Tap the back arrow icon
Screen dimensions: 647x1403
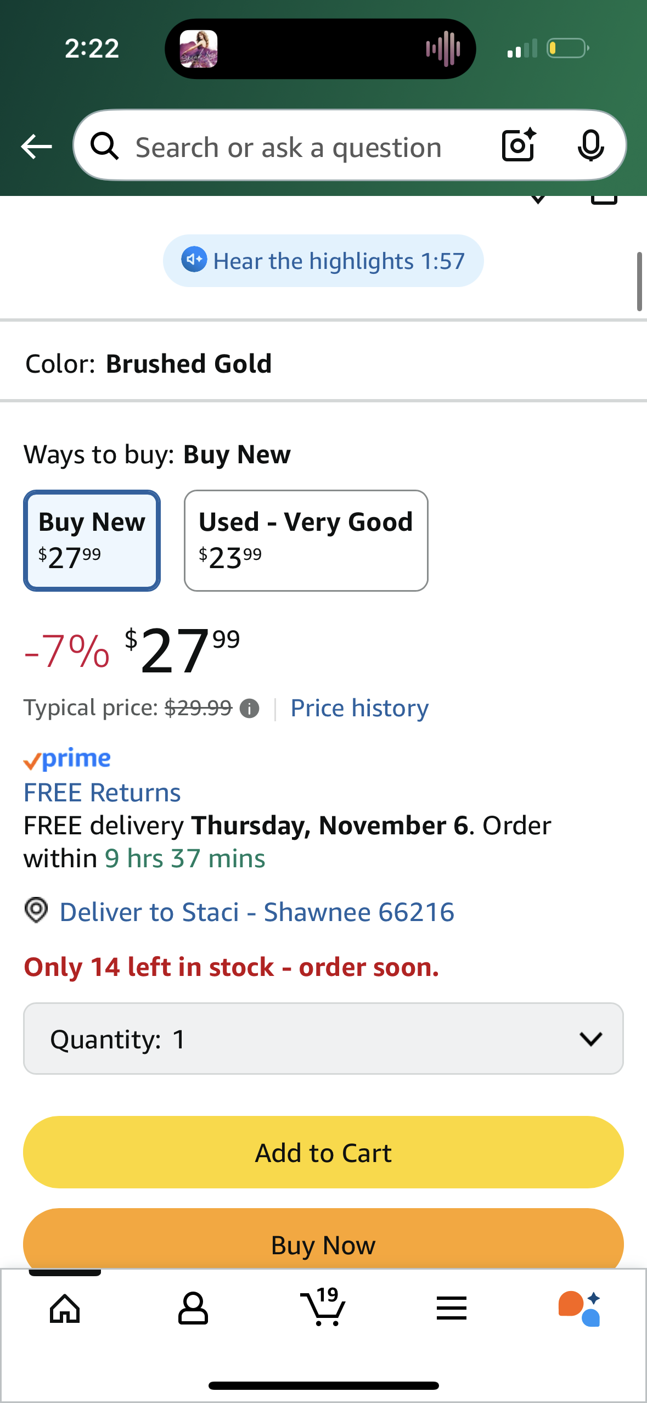[36, 147]
